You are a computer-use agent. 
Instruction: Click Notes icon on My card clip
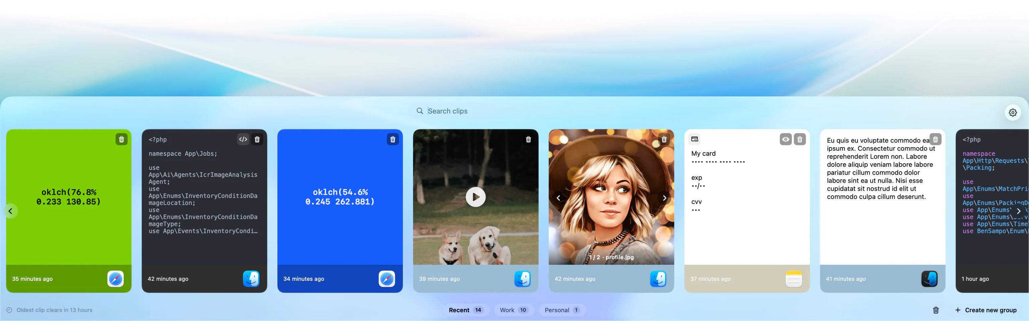coord(794,279)
